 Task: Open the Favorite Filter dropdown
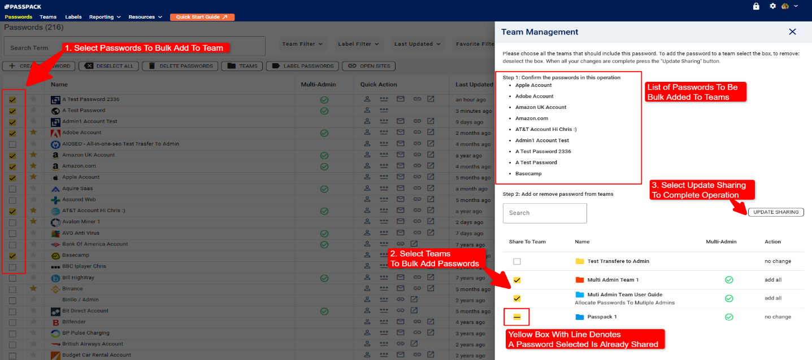[x=474, y=44]
